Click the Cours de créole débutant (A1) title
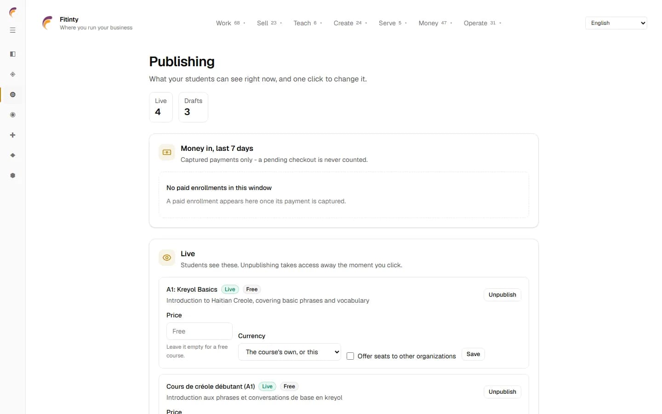The image size is (662, 414). 211,386
